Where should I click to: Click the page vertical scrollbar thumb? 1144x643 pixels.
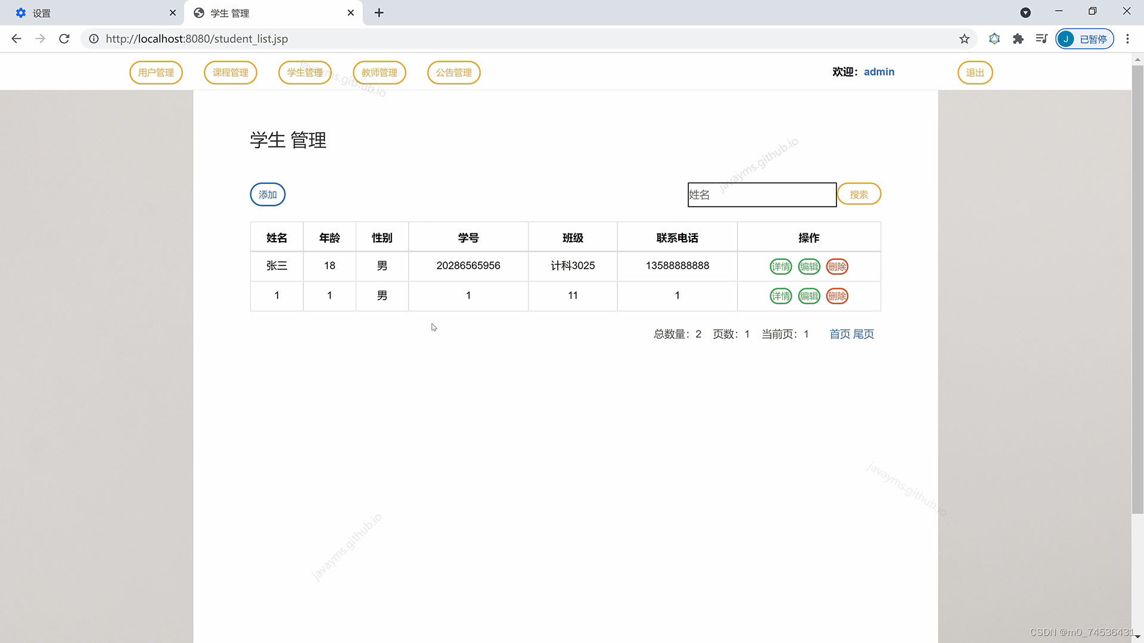1137,289
